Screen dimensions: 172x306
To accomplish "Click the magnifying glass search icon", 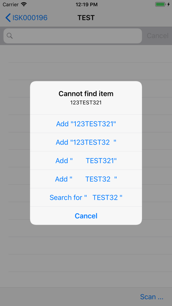I will point(10,36).
